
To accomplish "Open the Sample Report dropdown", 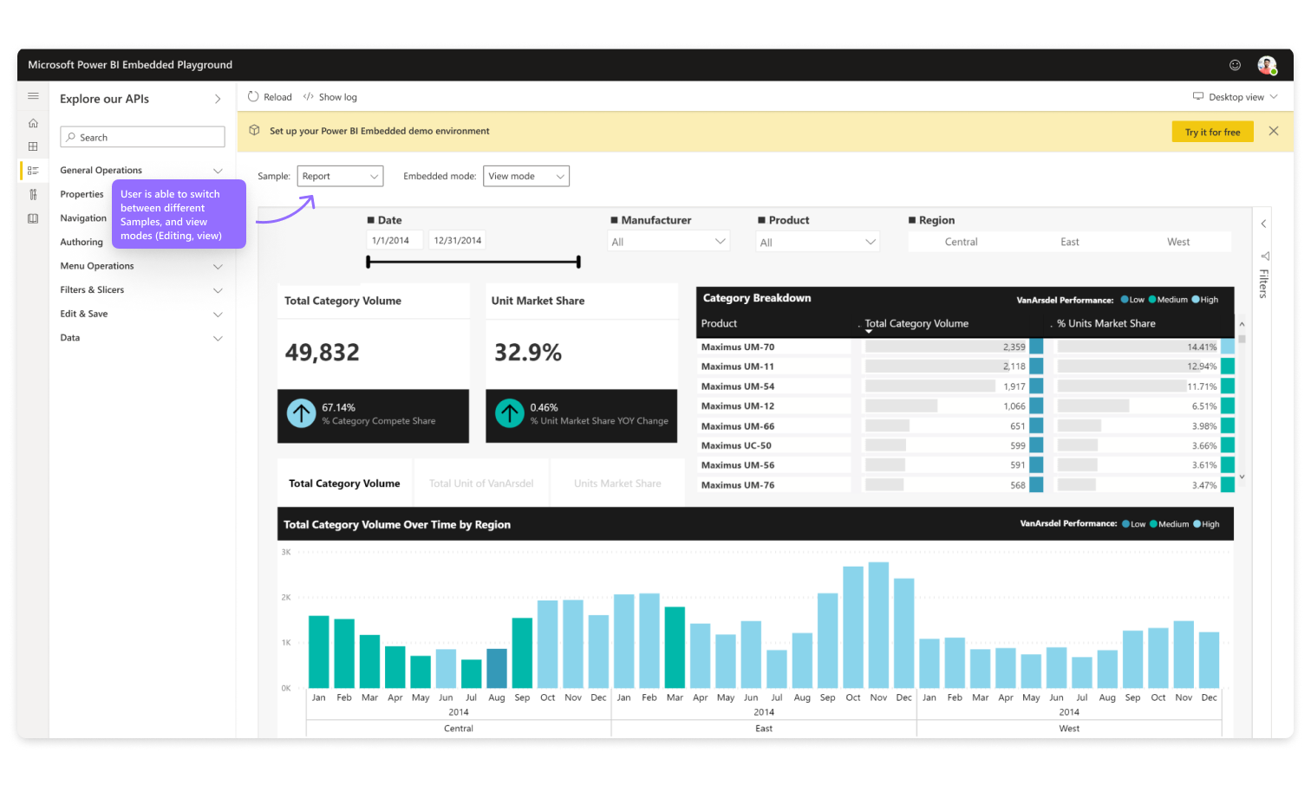I will pyautogui.click(x=340, y=176).
